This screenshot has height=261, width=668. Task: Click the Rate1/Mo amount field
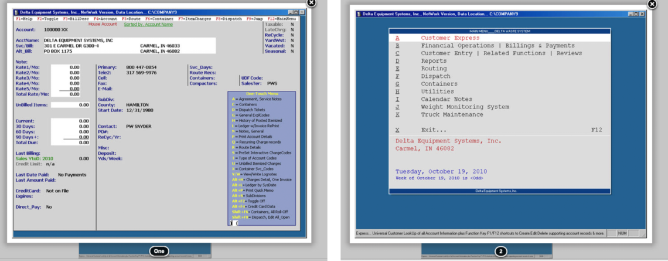pos(66,67)
